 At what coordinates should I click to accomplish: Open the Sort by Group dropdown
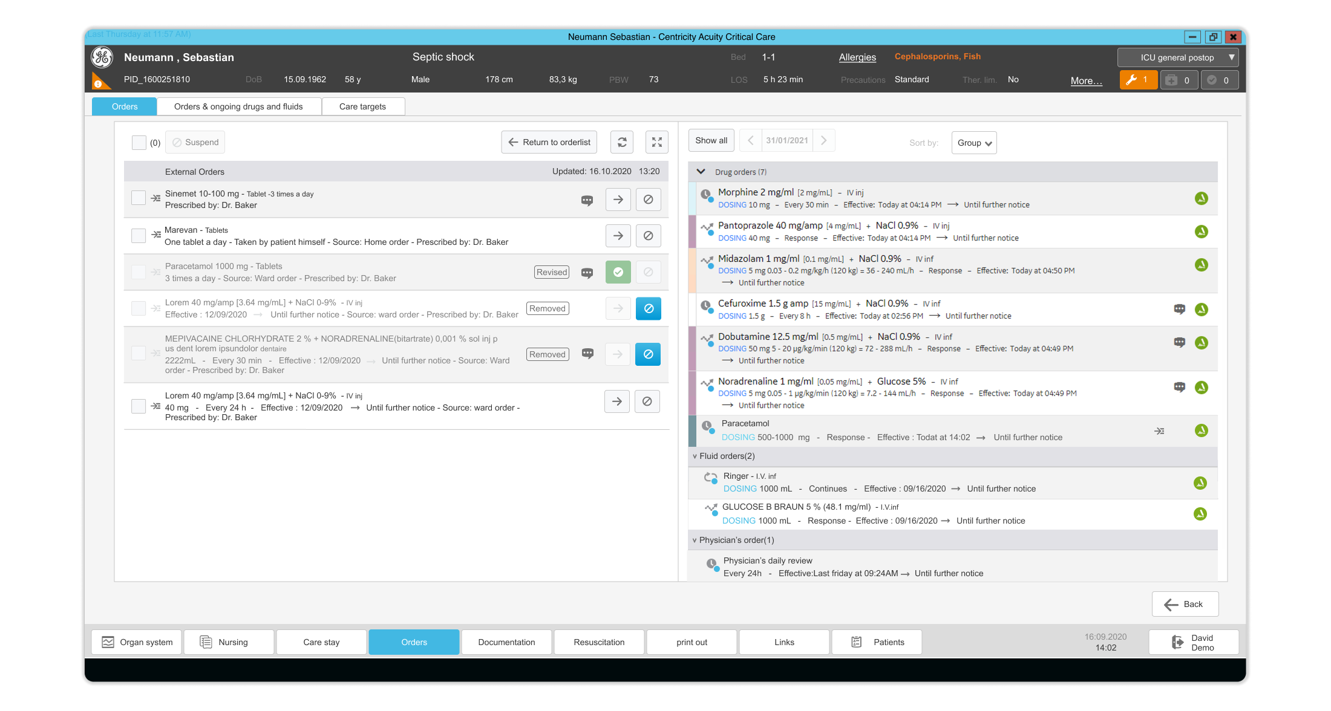(974, 143)
